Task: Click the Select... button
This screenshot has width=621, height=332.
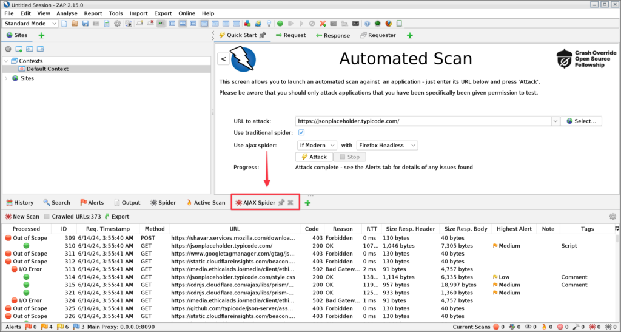Action: point(581,121)
